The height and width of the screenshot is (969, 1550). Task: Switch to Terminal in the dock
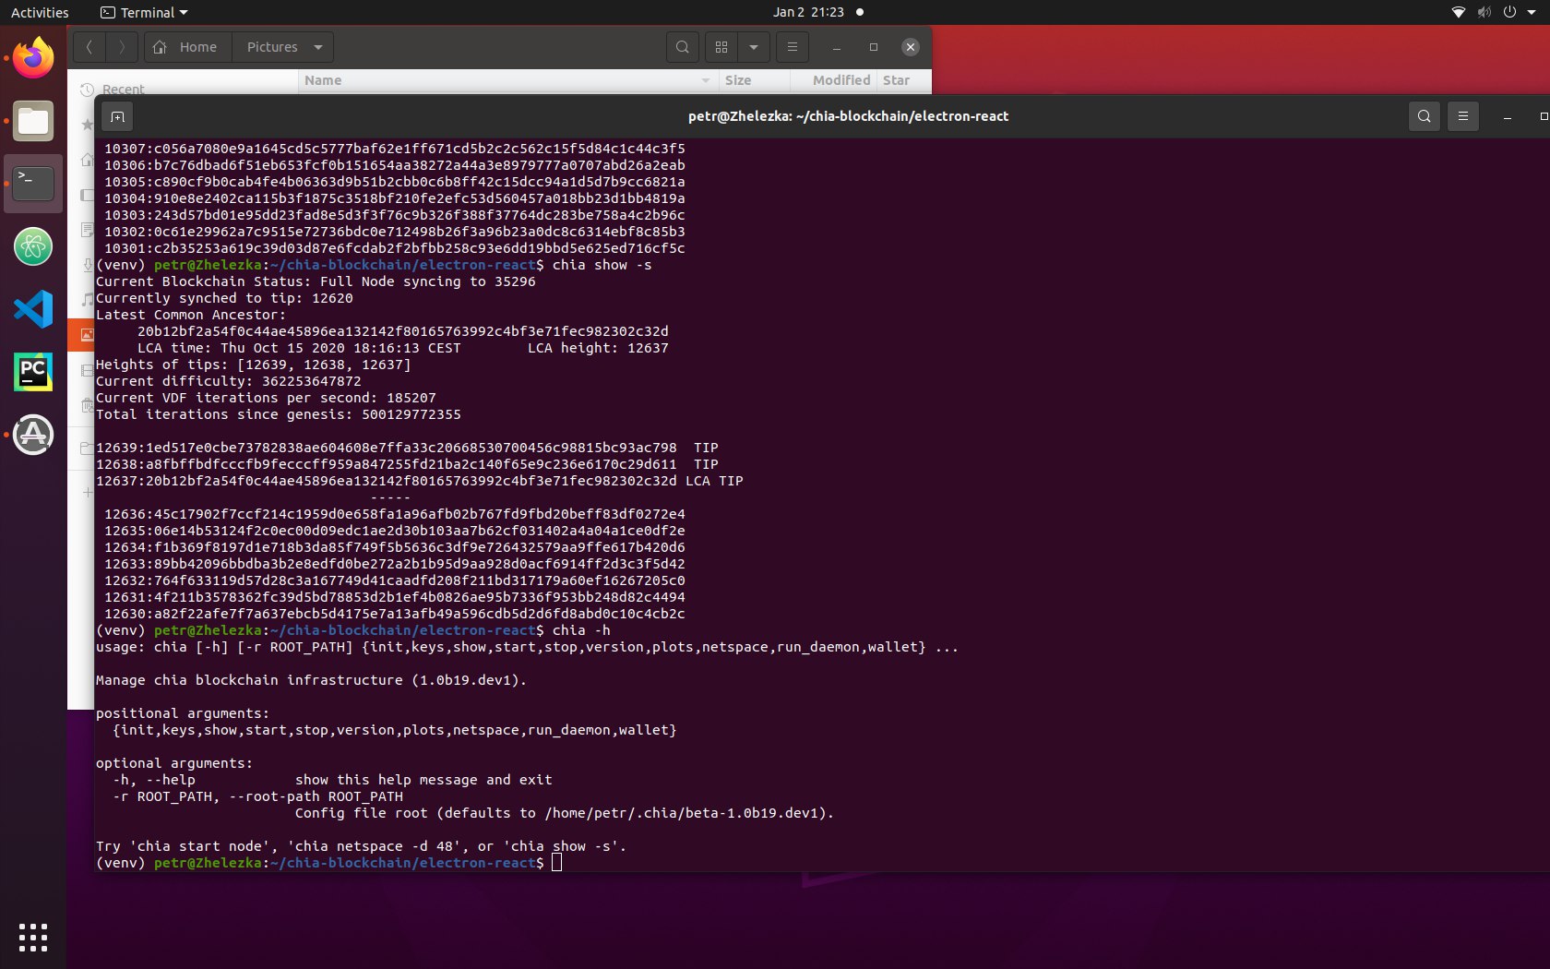[33, 184]
